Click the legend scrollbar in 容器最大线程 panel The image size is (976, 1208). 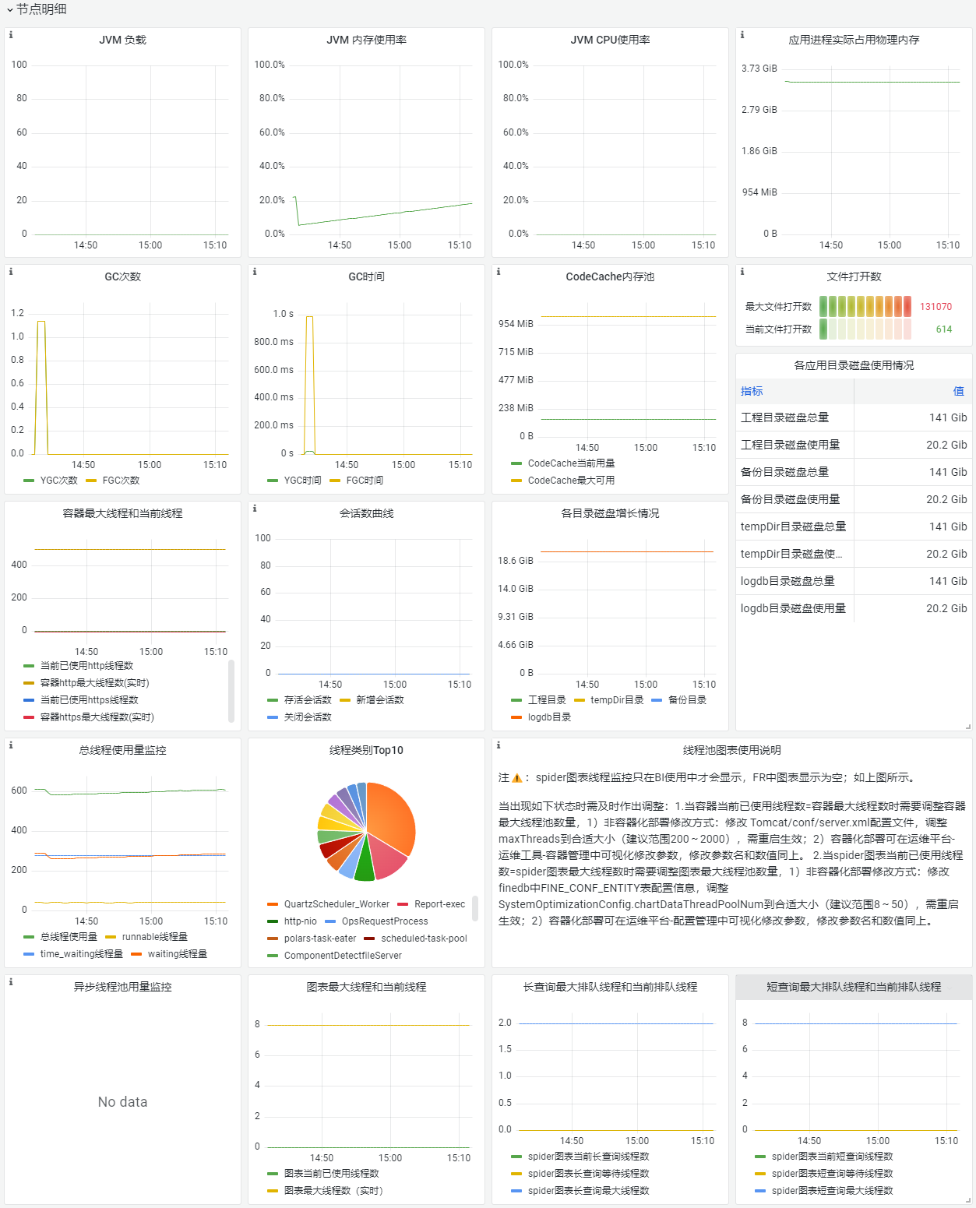tap(231, 691)
